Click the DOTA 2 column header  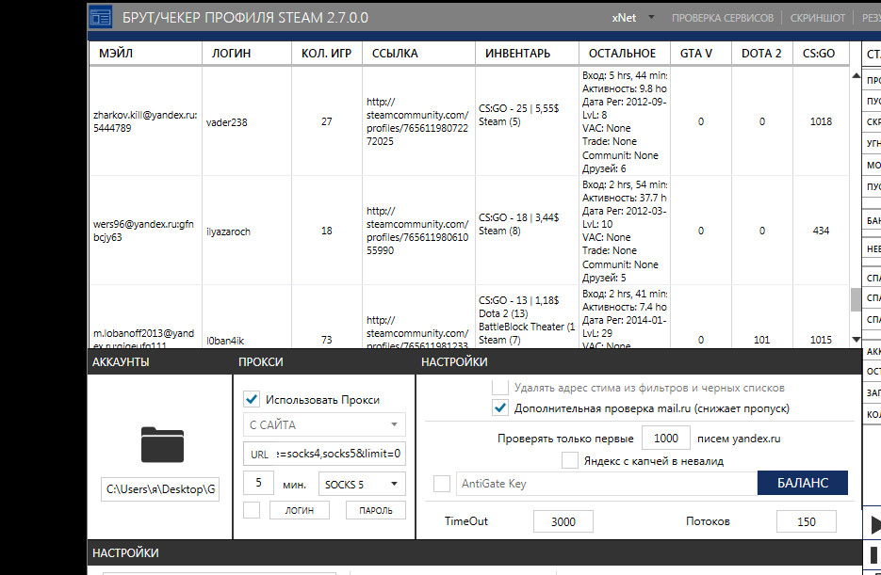[762, 54]
